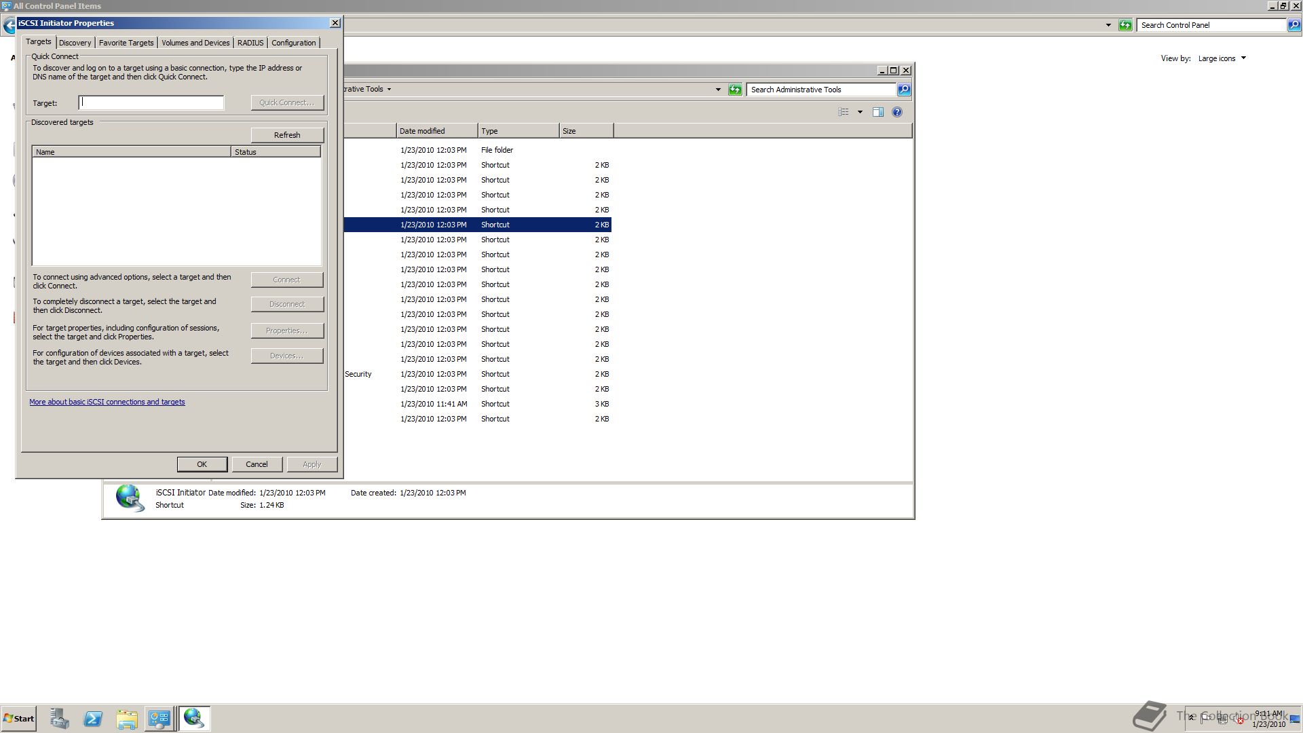
Task: Click the target Properties button
Action: [287, 331]
